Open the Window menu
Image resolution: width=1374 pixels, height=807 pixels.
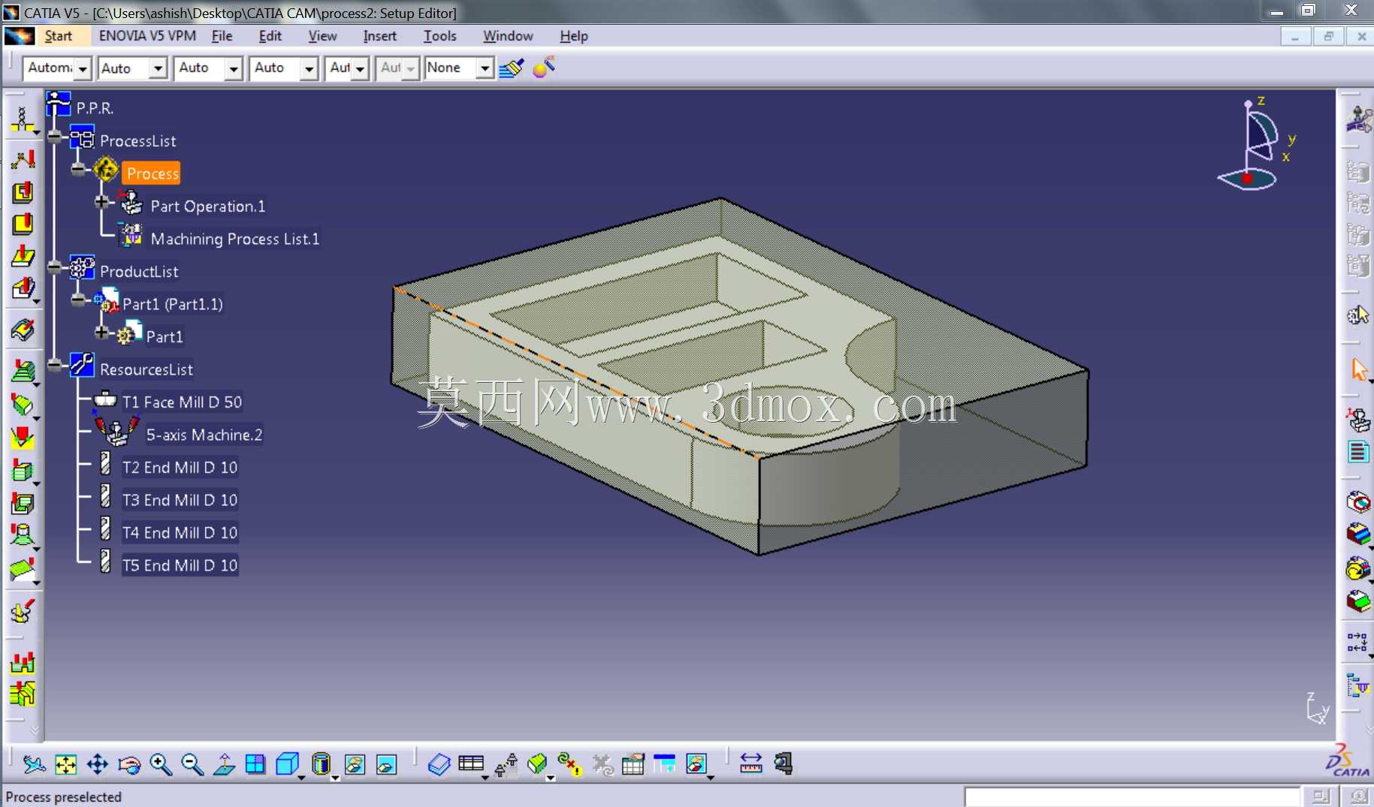[508, 36]
